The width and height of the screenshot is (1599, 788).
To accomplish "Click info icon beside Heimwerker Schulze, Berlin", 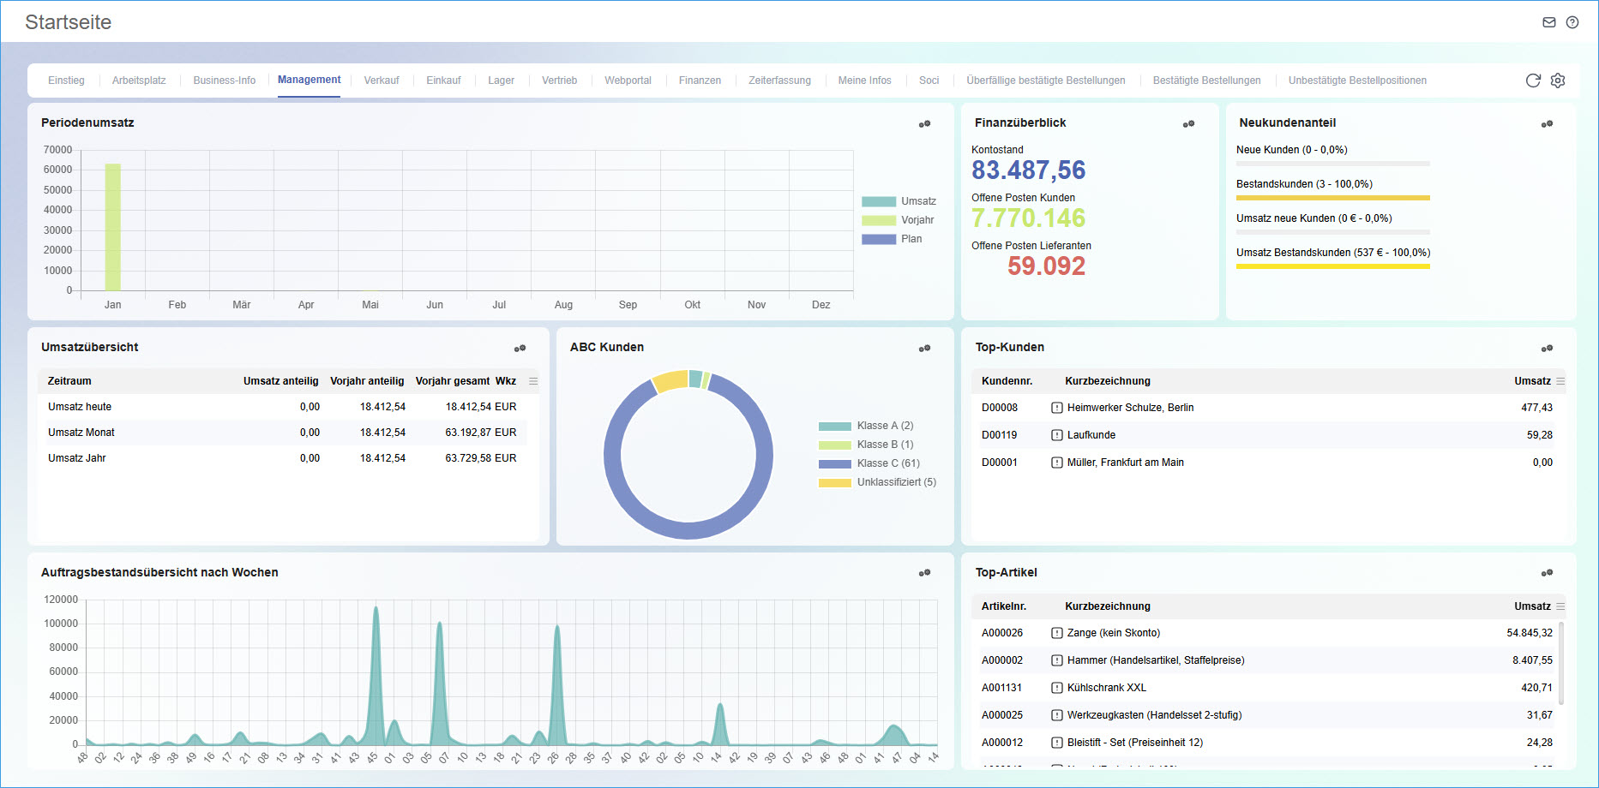I will coord(1056,408).
